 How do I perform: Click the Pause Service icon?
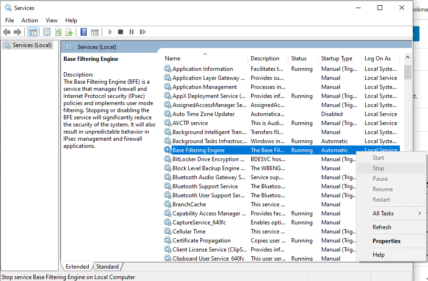click(x=132, y=32)
